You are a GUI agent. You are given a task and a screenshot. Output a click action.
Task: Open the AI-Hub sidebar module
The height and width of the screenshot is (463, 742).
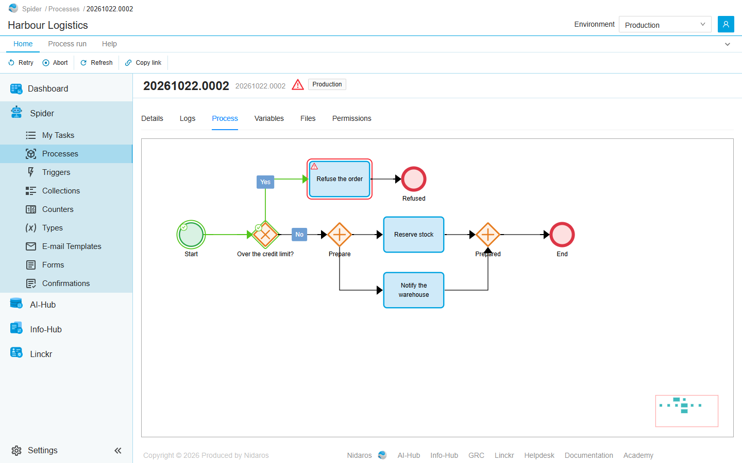point(66,305)
